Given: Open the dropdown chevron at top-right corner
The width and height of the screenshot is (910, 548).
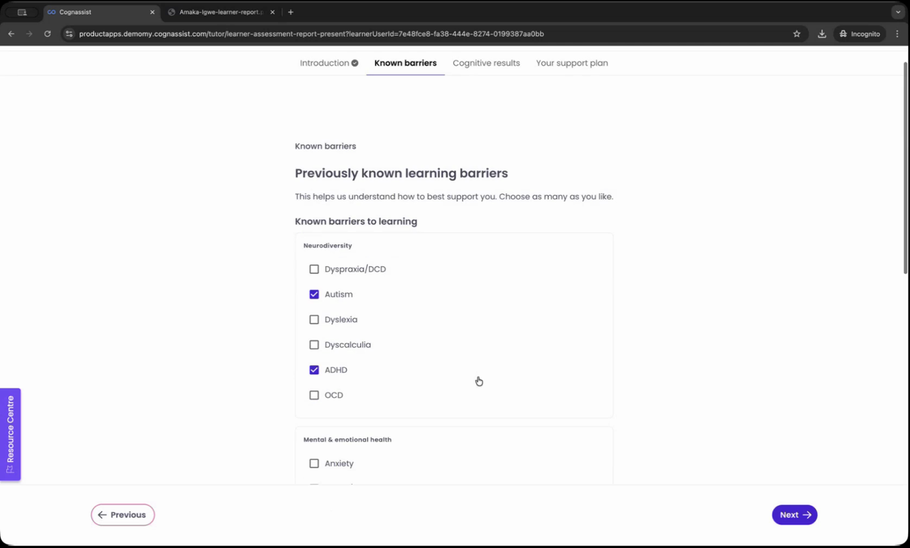Looking at the screenshot, I should click(897, 12).
